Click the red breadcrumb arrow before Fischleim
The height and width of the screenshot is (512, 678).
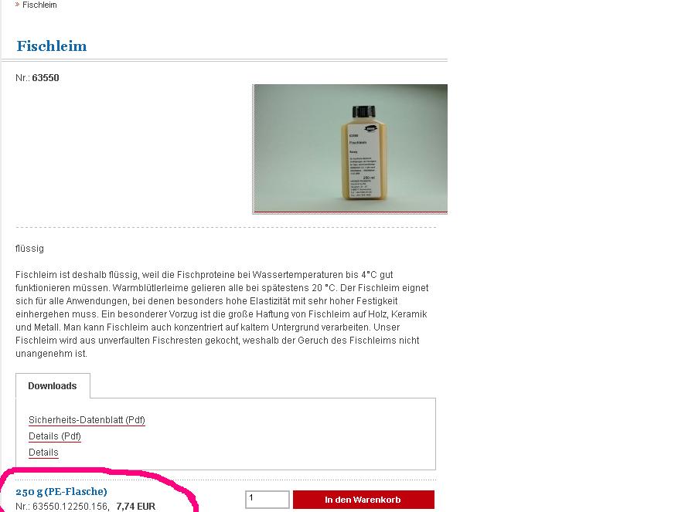pos(17,5)
